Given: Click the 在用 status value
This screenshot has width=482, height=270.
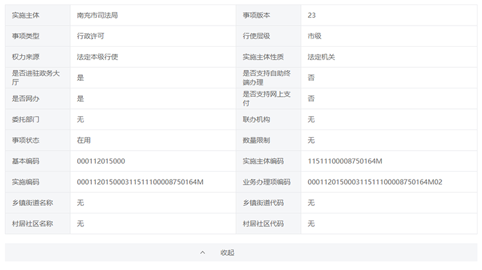Looking at the screenshot, I should click(x=84, y=140).
